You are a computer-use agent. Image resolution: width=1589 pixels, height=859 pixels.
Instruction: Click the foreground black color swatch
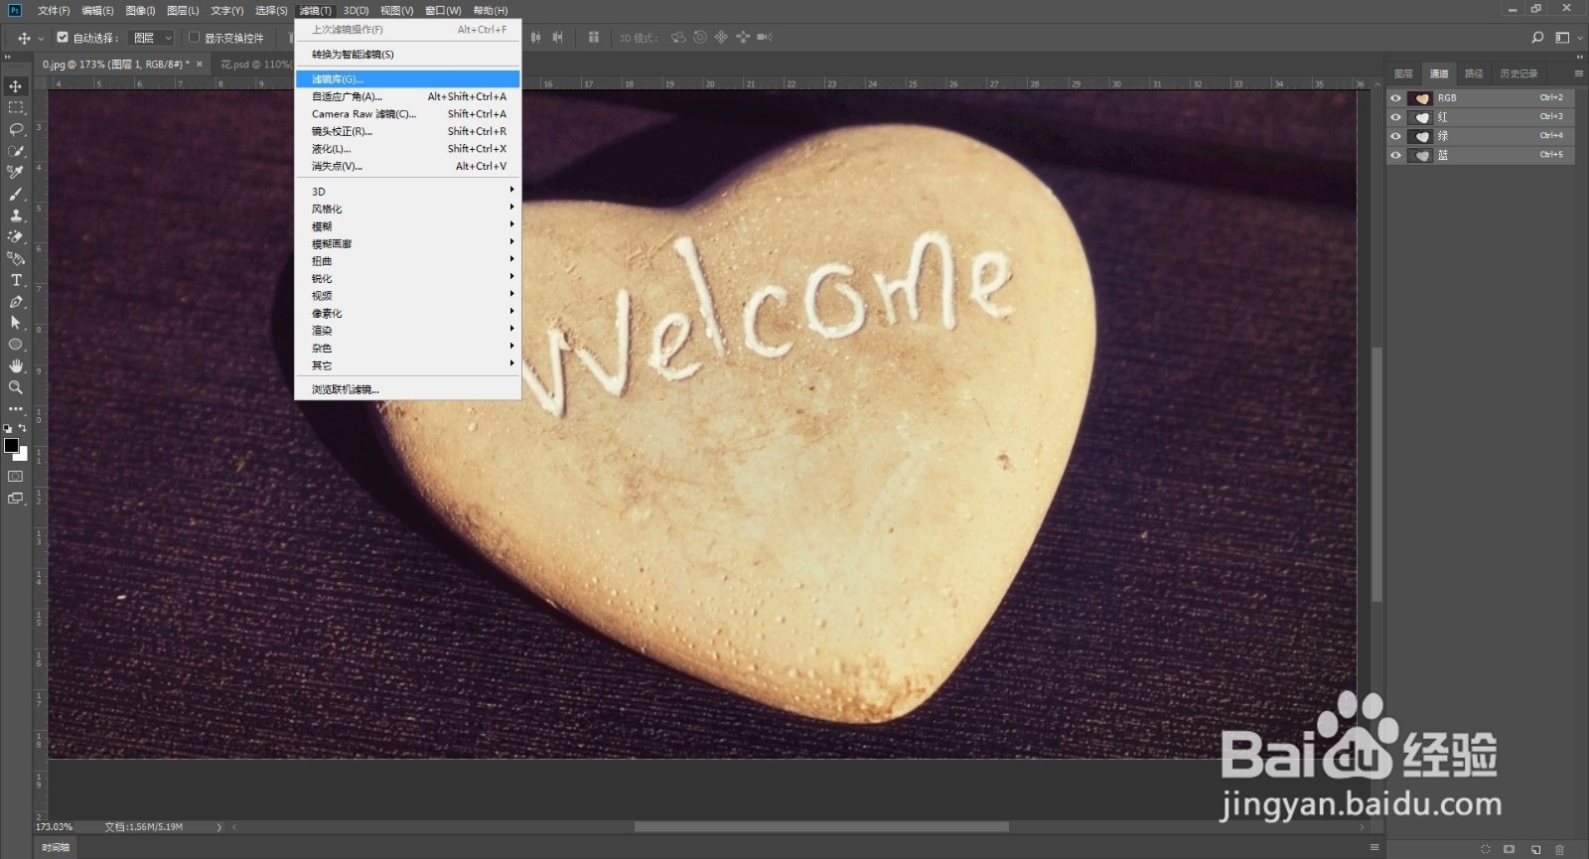tap(11, 445)
